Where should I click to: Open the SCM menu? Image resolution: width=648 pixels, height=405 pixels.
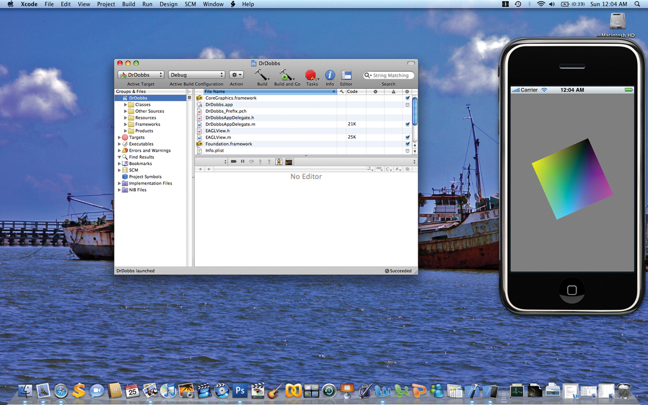pyautogui.click(x=190, y=4)
